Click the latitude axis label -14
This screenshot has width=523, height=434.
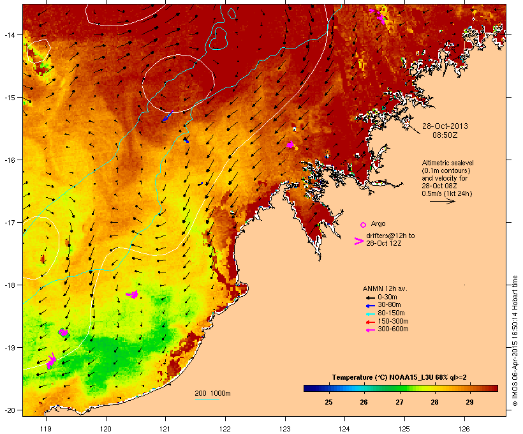pos(9,34)
